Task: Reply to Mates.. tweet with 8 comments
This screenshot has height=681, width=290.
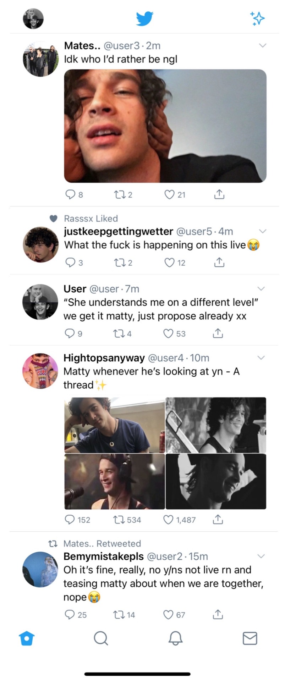Action: point(71,194)
